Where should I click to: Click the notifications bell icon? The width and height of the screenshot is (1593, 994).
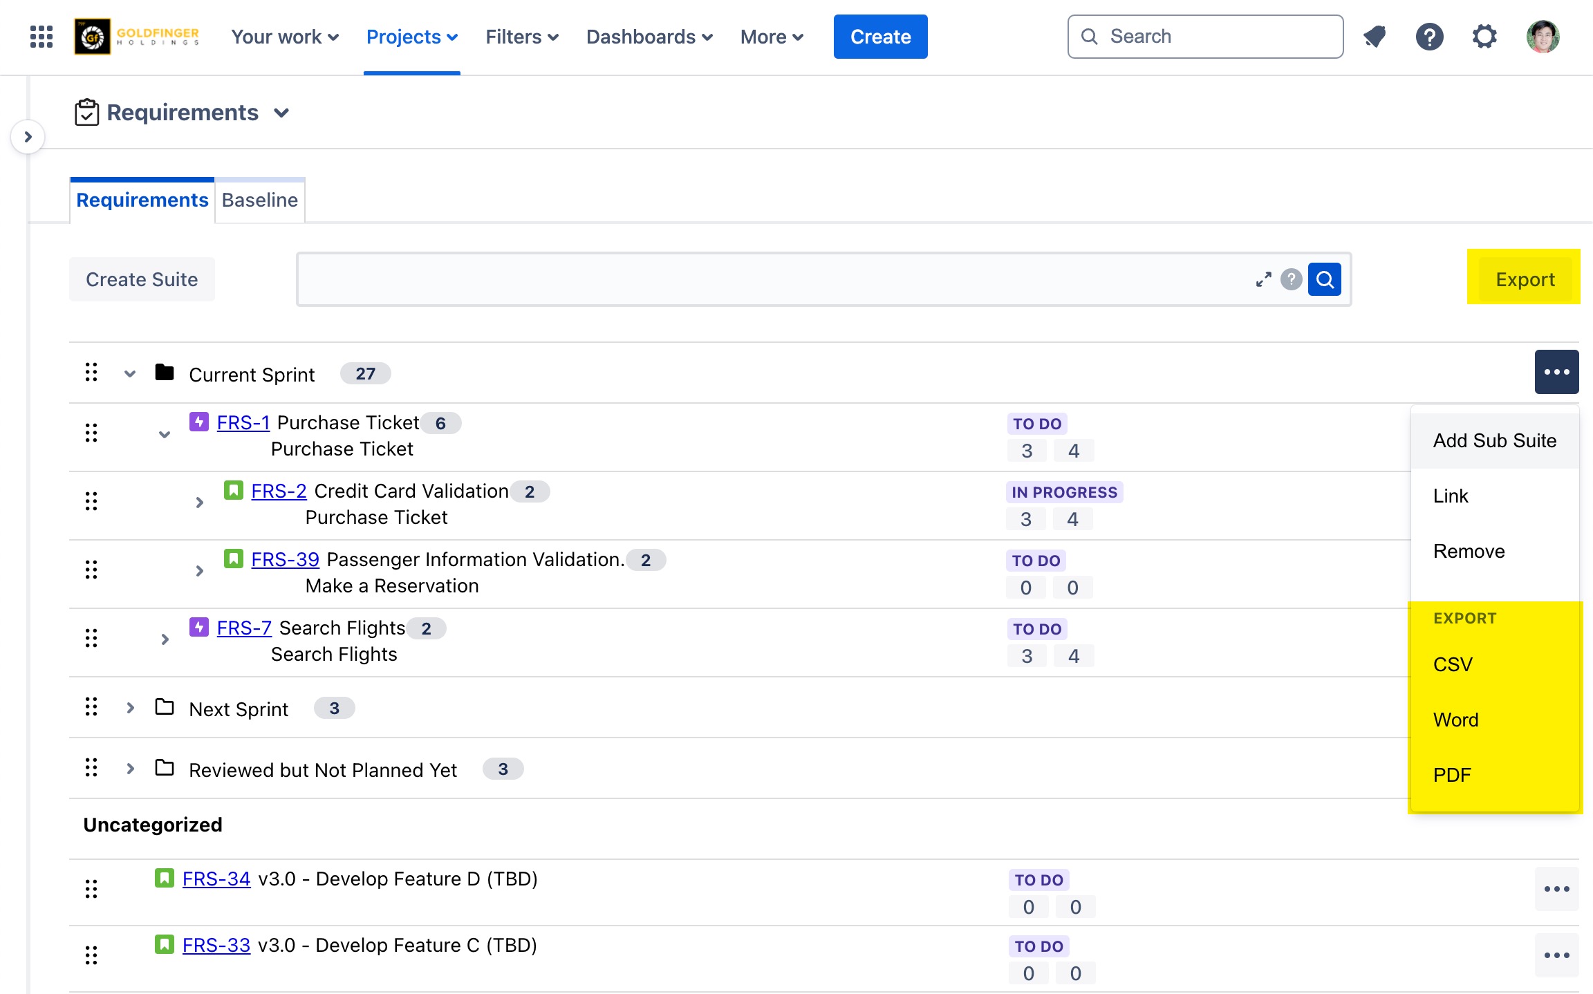tap(1374, 37)
